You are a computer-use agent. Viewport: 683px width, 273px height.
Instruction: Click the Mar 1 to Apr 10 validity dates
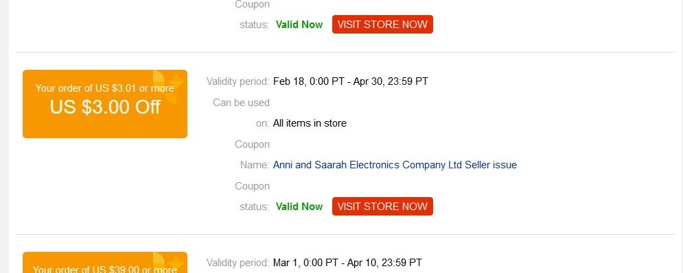coord(347,263)
